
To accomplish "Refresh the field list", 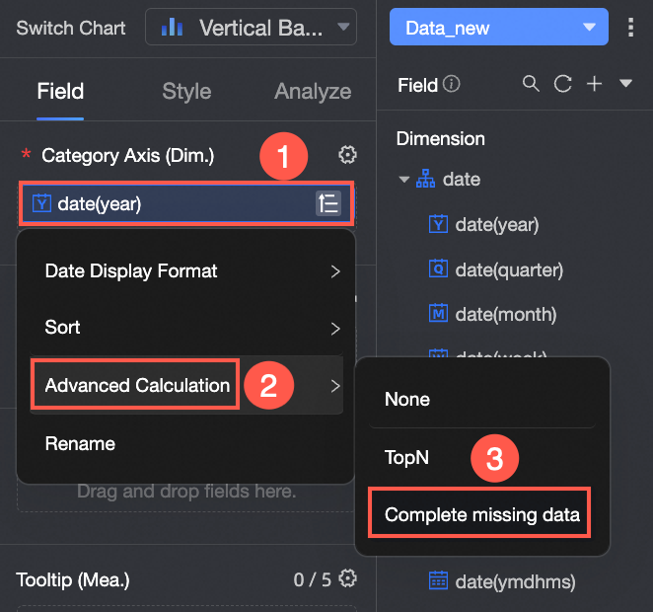I will (562, 85).
